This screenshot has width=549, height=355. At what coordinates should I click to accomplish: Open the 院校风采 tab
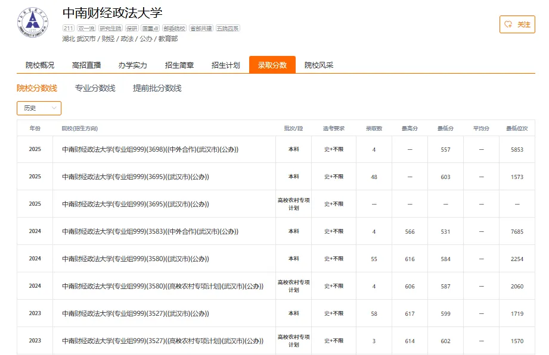tap(319, 65)
